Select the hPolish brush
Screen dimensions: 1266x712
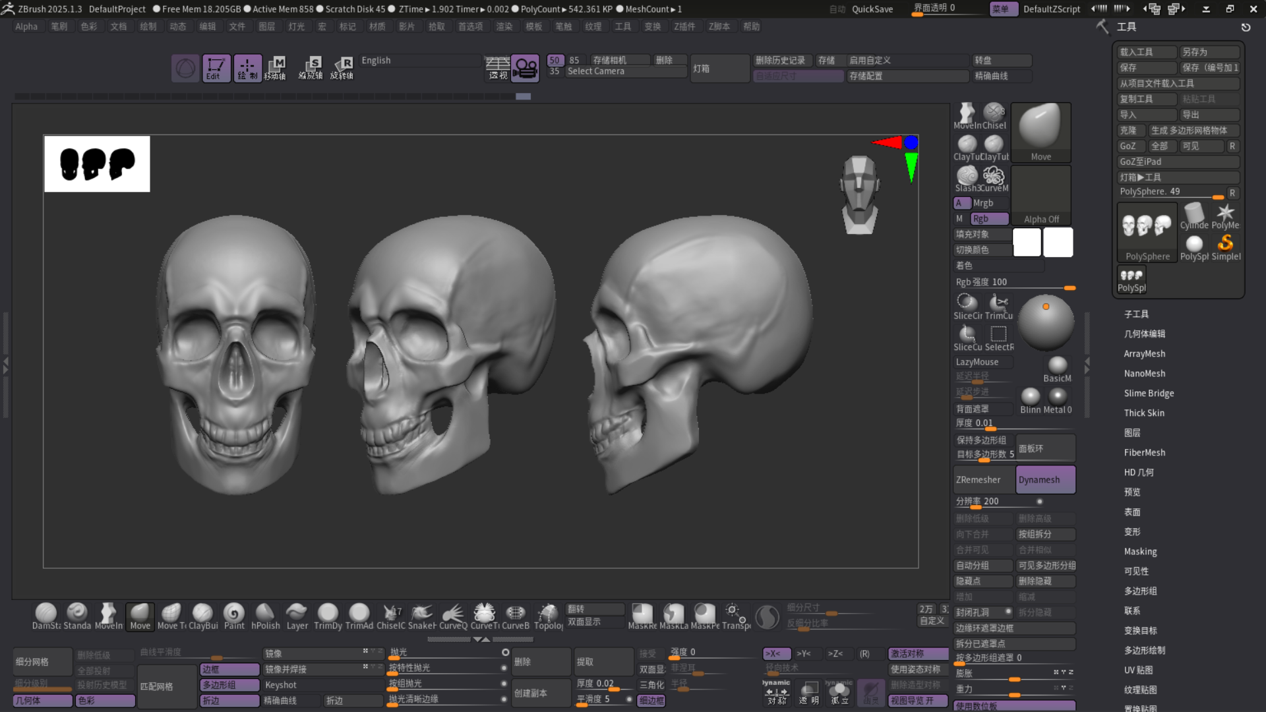coord(265,616)
